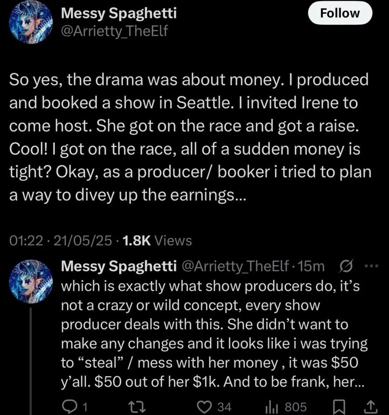Image resolution: width=389 pixels, height=415 pixels.
Task: Open the top Messy Spaghetti profile picture
Action: tap(31, 23)
